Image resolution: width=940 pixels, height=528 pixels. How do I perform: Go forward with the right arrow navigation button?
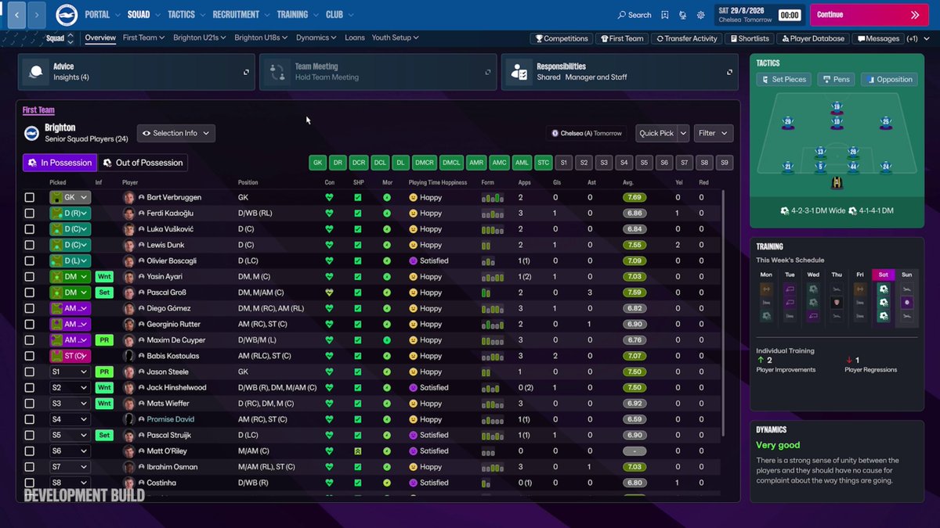click(37, 15)
